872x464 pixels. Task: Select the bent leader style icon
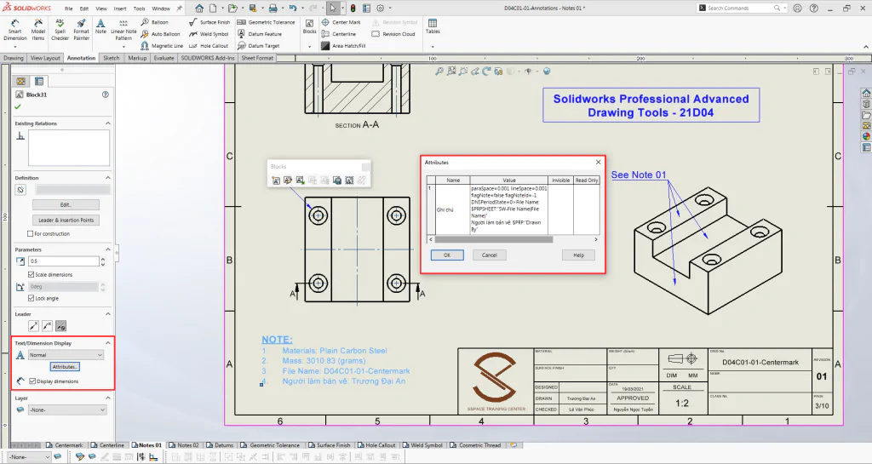click(x=48, y=326)
